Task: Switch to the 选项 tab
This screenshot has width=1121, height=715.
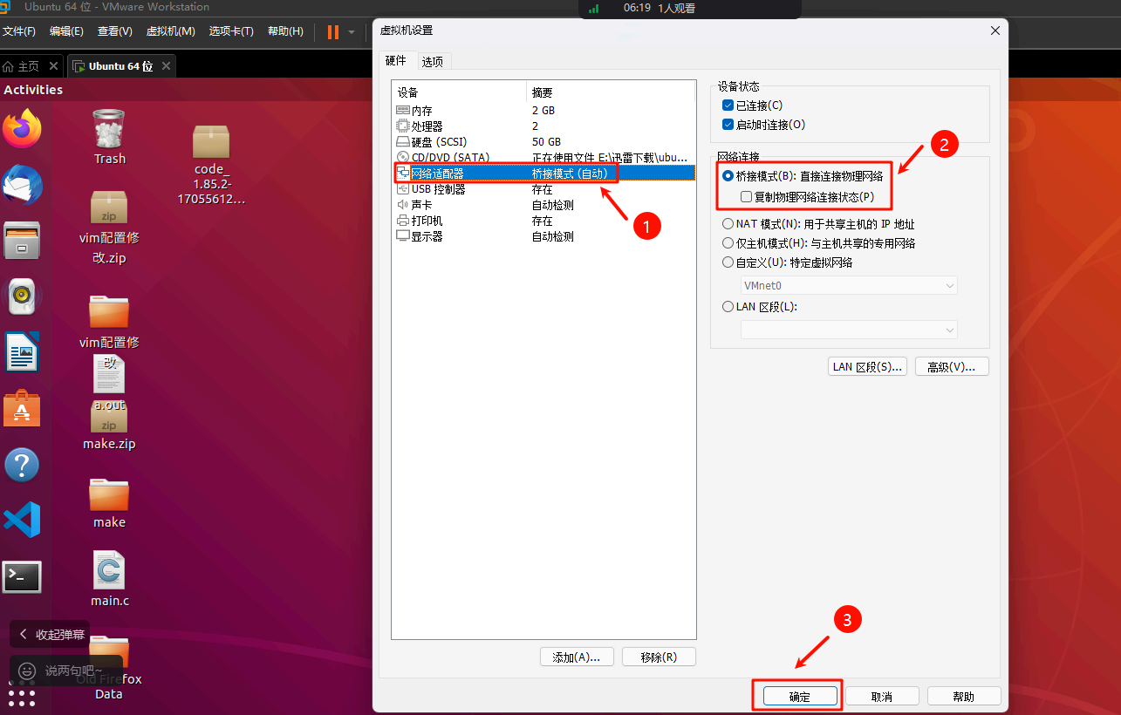Action: click(x=432, y=62)
